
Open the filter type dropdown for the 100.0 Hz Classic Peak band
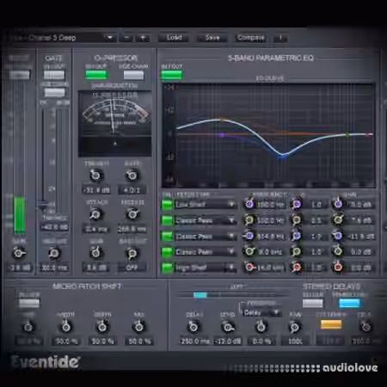point(206,220)
